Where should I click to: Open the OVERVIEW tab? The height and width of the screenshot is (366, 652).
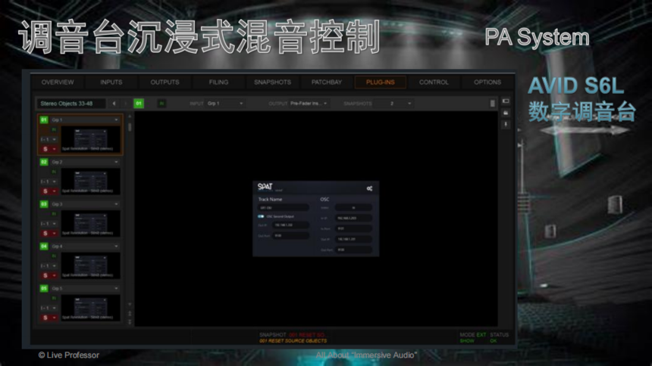pos(58,82)
